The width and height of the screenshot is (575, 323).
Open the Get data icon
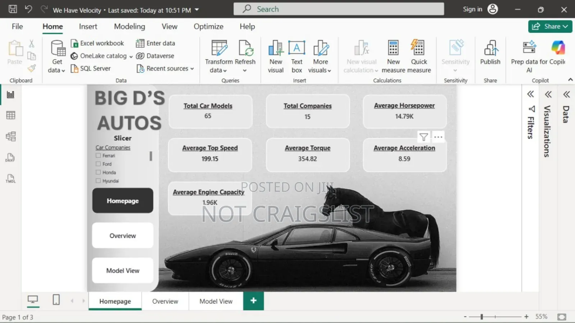click(x=57, y=48)
